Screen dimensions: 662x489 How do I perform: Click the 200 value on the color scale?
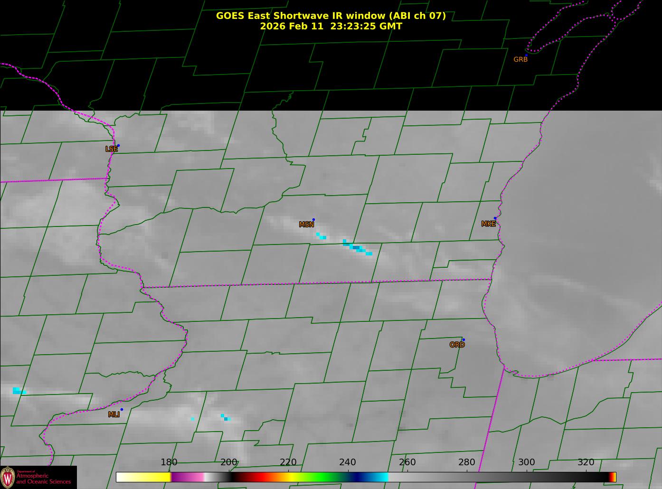(x=229, y=462)
